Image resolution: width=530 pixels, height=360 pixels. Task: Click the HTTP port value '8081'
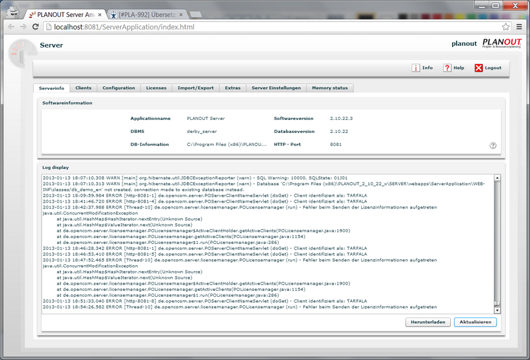click(336, 145)
